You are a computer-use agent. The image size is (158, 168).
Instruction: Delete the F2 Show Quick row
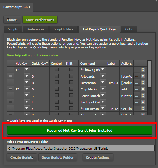point(143,70)
